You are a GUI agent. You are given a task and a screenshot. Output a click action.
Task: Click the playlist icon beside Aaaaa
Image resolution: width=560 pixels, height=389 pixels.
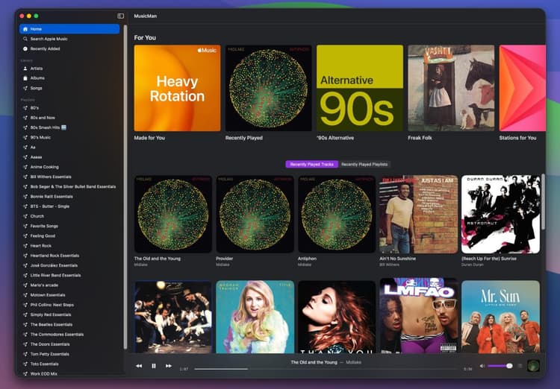25,157
